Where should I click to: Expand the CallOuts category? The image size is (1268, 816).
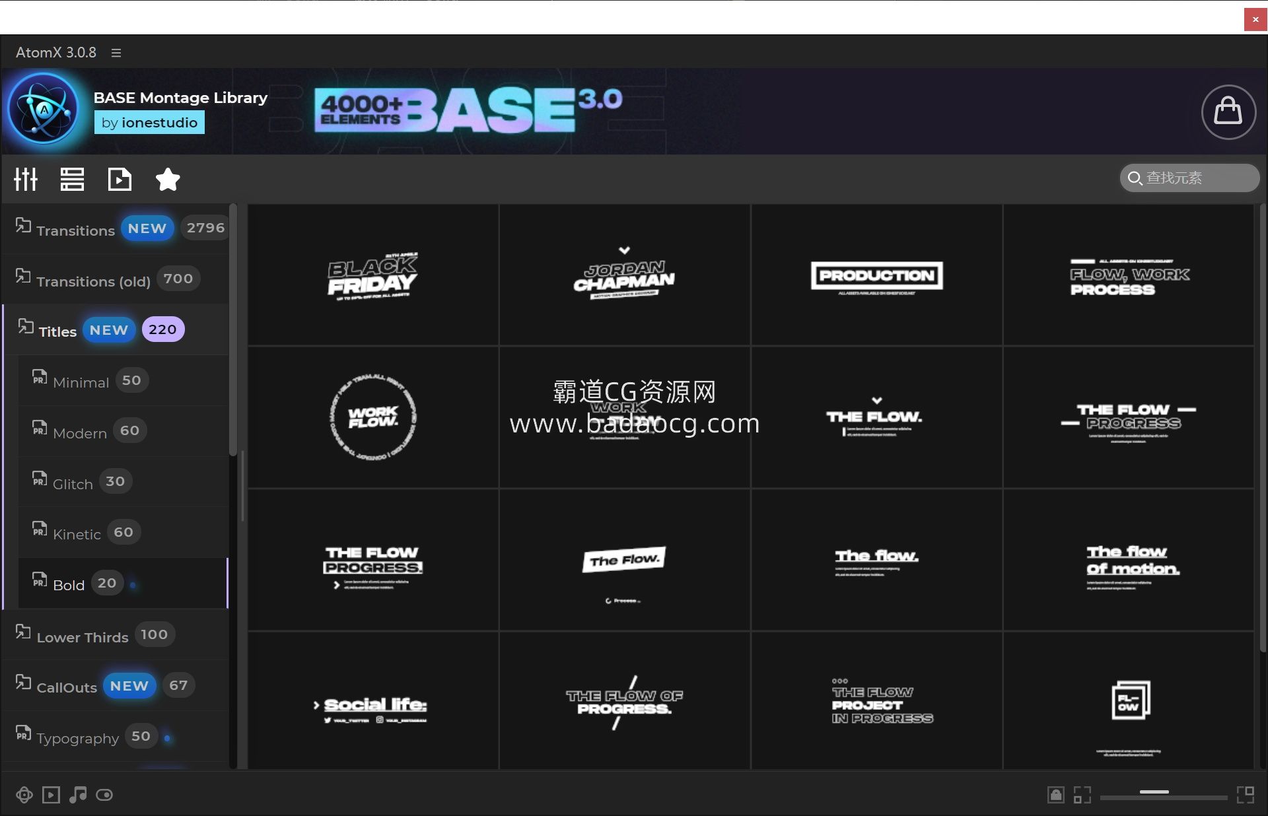(x=116, y=685)
